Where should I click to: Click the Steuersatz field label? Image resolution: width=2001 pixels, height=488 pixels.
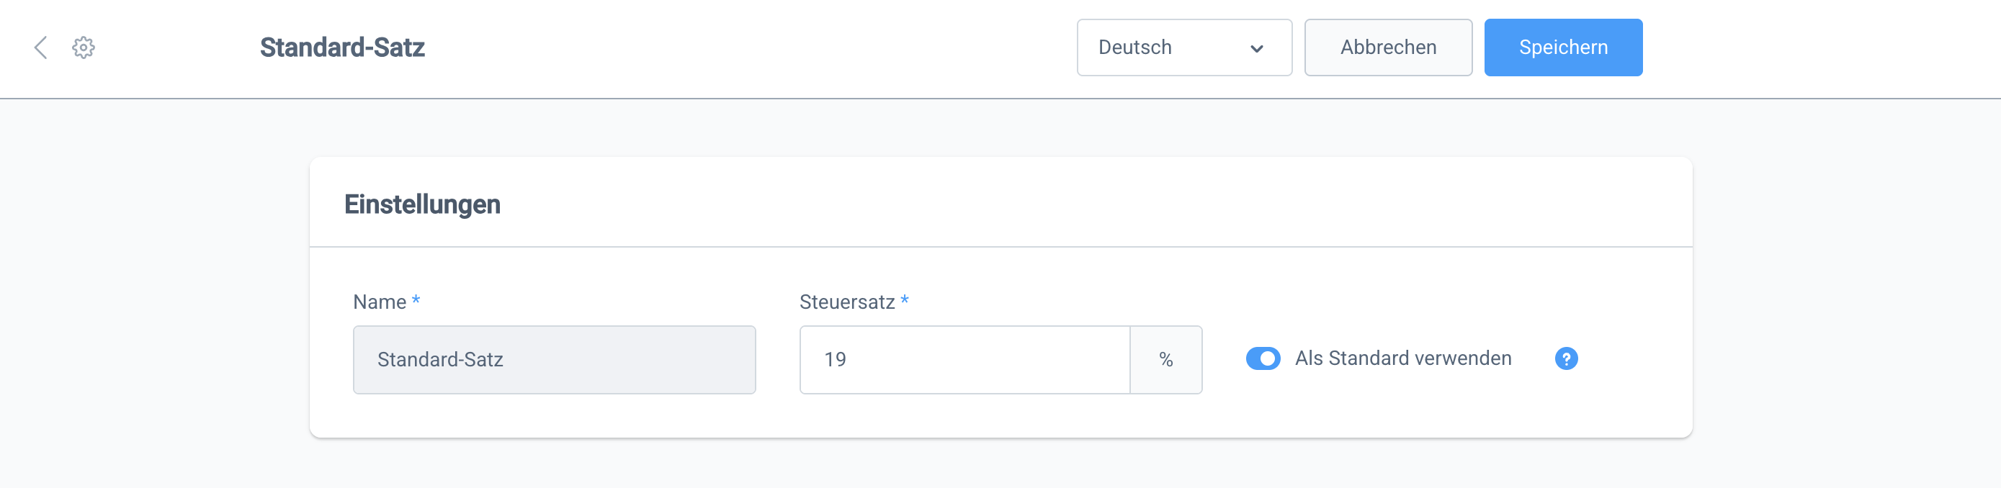[x=846, y=302]
